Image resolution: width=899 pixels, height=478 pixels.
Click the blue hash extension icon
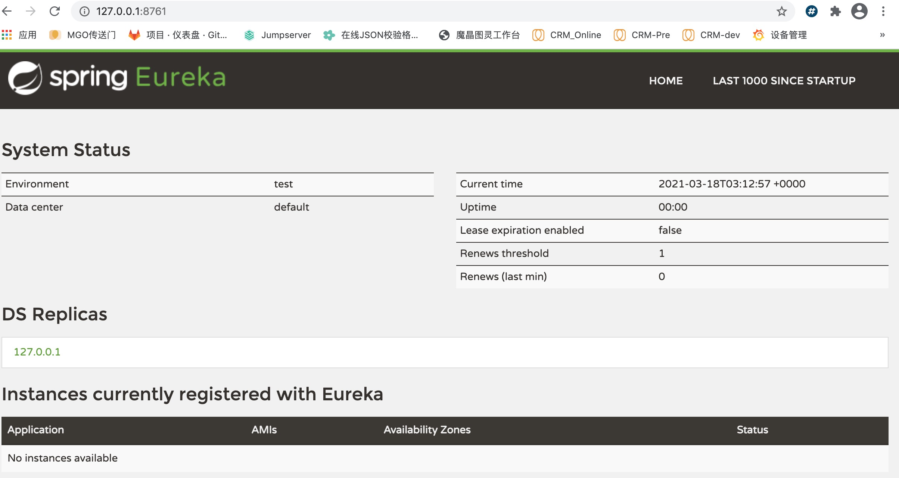811,11
